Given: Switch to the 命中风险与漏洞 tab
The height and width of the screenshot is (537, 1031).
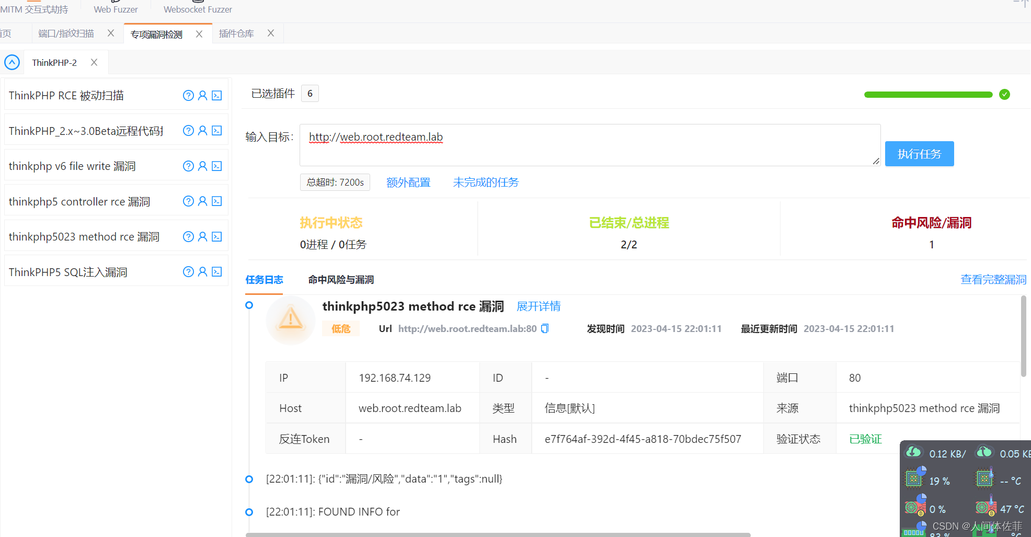Looking at the screenshot, I should (341, 280).
